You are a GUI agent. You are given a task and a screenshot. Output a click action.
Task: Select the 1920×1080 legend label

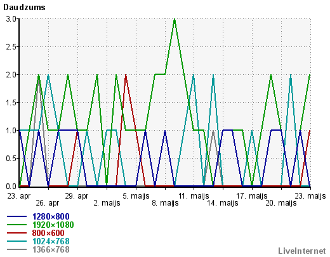(53, 225)
